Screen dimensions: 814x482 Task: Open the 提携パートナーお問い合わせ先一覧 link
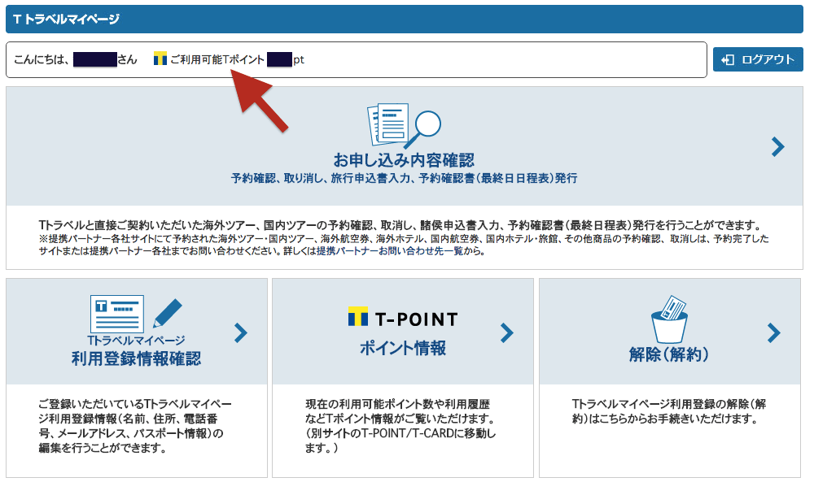(389, 251)
